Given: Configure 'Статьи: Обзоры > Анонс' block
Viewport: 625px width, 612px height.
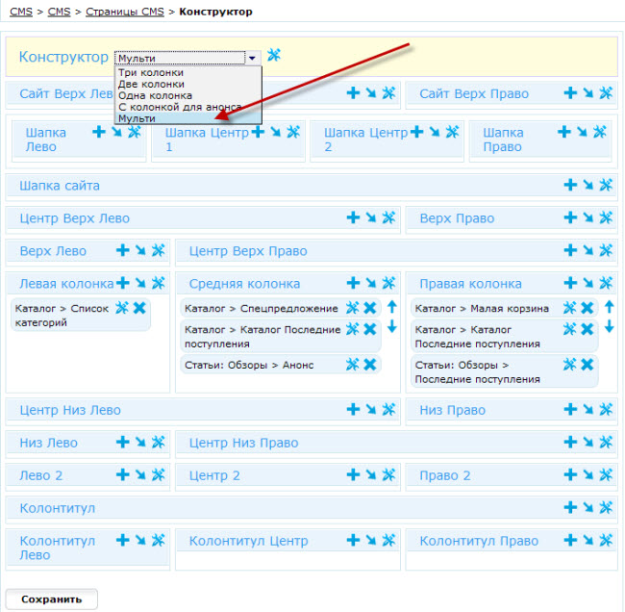Looking at the screenshot, I should (352, 365).
